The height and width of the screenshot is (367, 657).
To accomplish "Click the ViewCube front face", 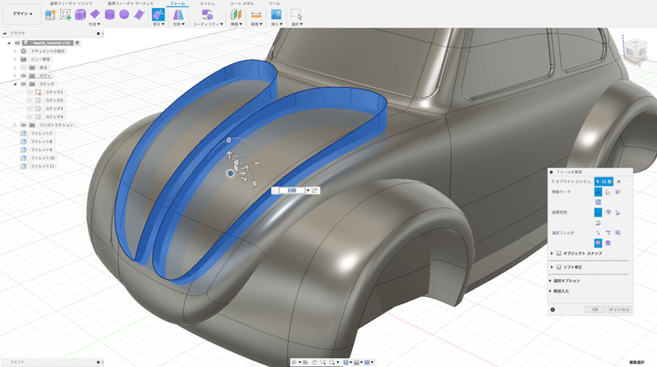I will coord(630,52).
